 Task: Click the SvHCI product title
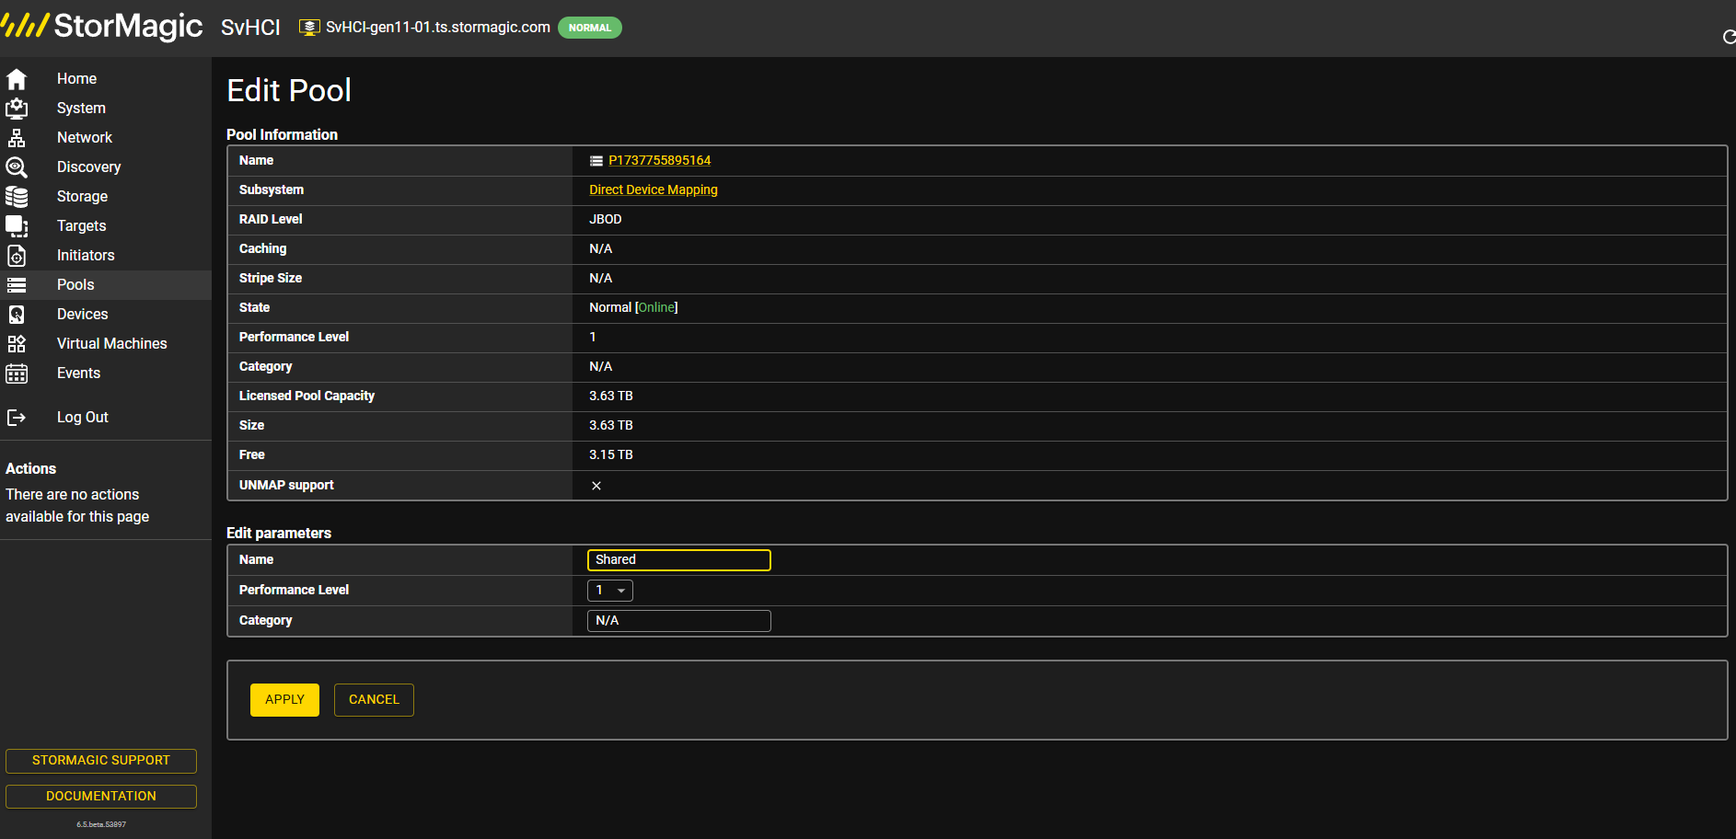(250, 28)
